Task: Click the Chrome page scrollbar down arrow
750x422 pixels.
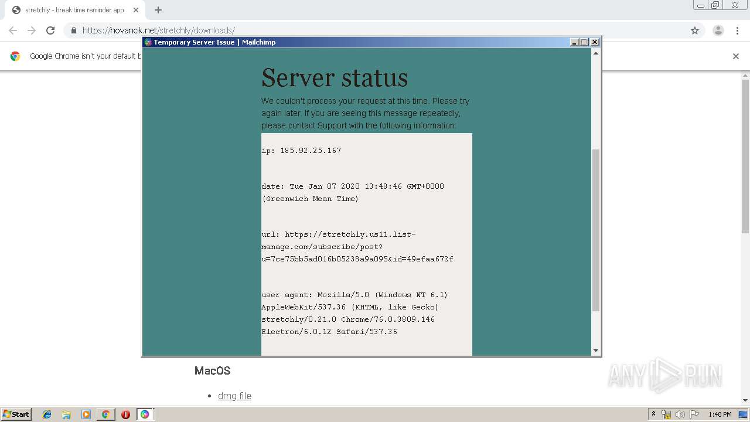Action: pyautogui.click(x=745, y=400)
